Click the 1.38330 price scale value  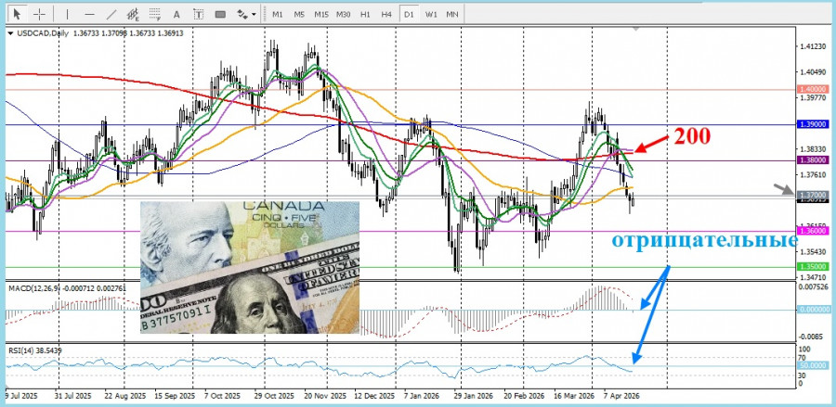tap(813, 149)
